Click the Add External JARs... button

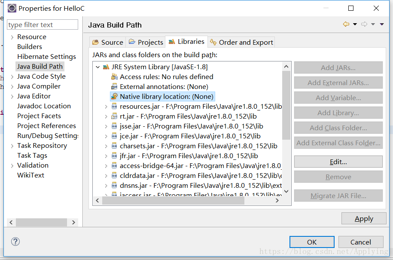tap(338, 83)
